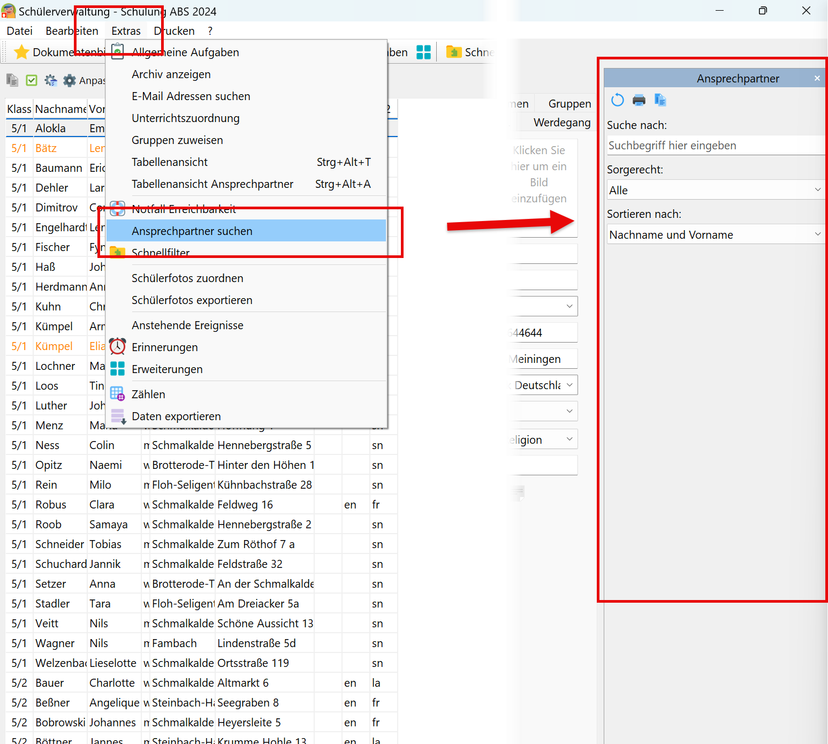Click the Schnellfilter folder icon in the toolbar

[454, 52]
